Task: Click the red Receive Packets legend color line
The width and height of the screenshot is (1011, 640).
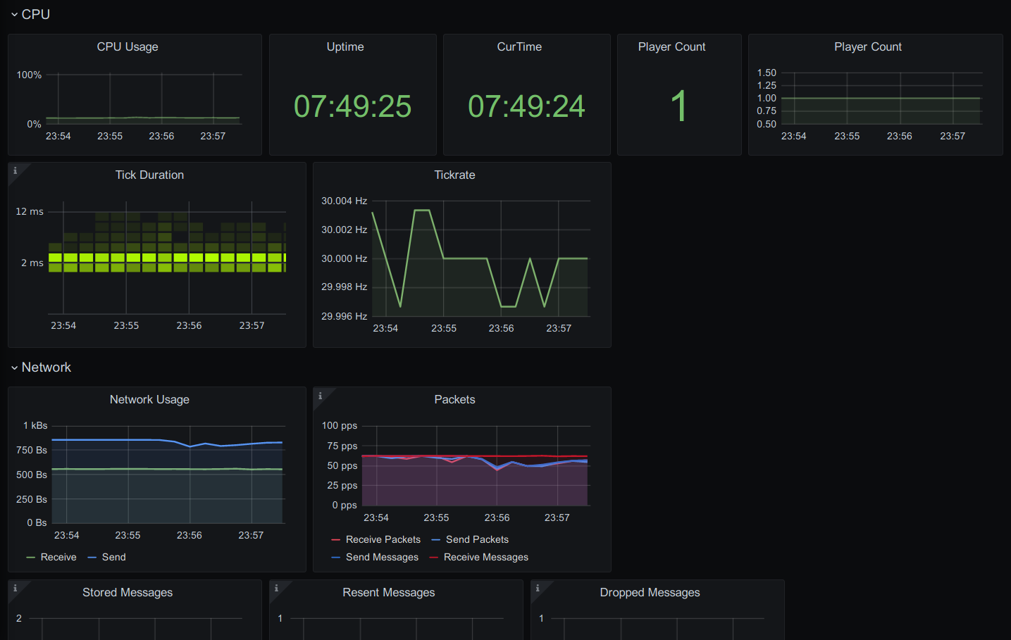Action: click(335, 540)
